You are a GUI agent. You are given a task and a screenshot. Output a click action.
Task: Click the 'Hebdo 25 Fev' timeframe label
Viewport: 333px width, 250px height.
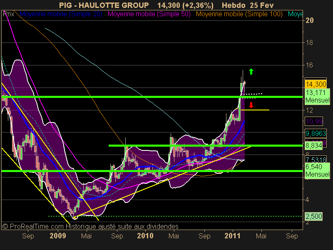tap(248, 5)
